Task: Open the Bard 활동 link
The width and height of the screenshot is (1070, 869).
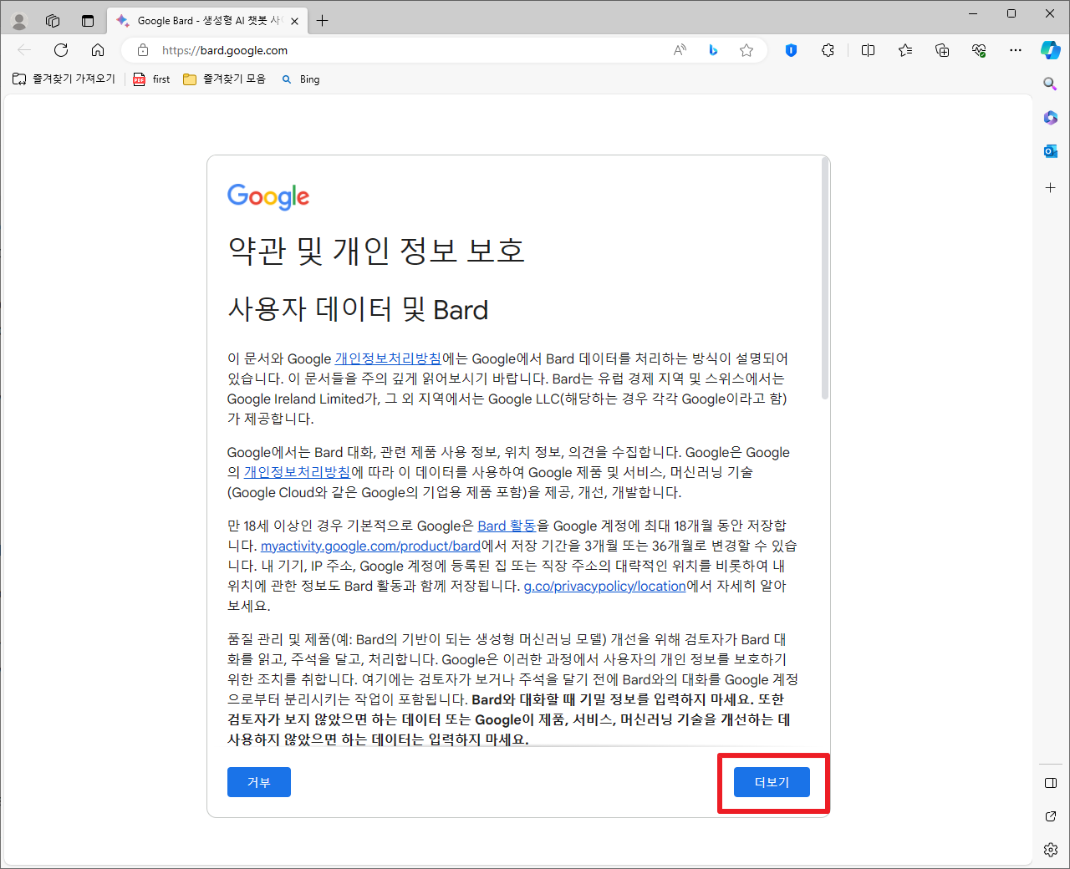Action: 507,526
